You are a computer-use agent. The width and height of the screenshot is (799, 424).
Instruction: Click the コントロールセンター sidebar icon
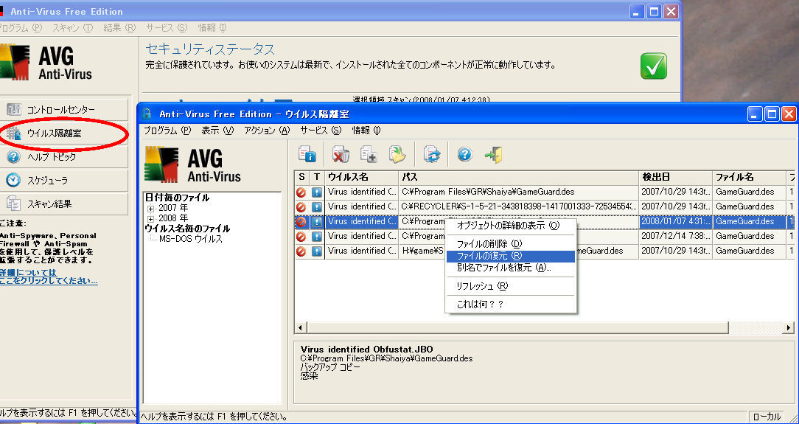coord(14,110)
